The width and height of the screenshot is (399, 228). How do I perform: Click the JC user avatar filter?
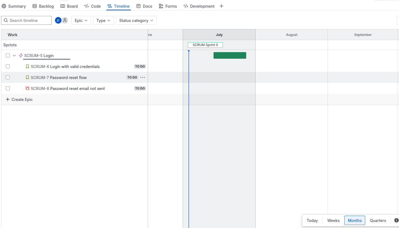(58, 20)
